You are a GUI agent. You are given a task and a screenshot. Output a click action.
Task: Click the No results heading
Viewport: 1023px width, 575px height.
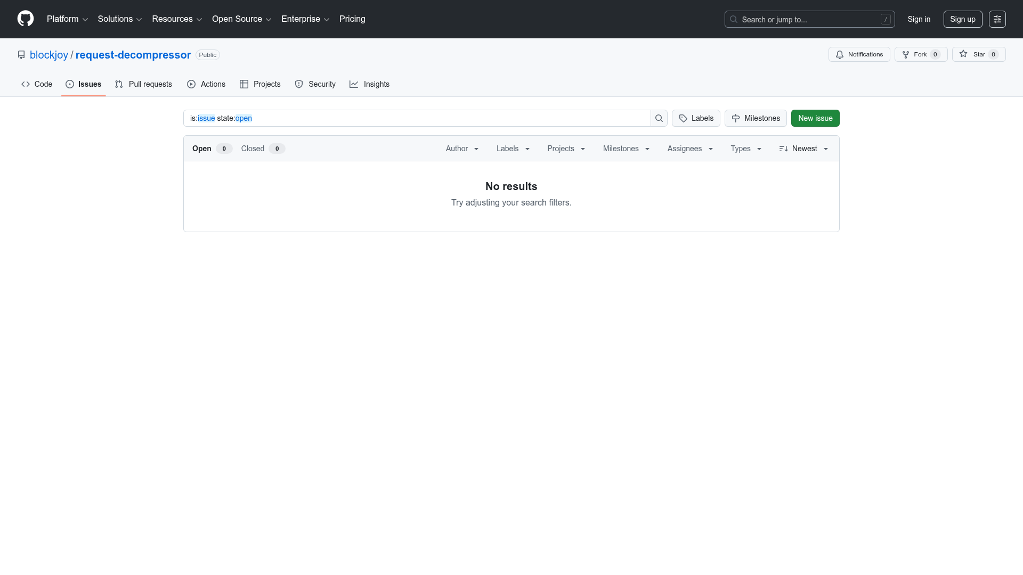(x=511, y=186)
